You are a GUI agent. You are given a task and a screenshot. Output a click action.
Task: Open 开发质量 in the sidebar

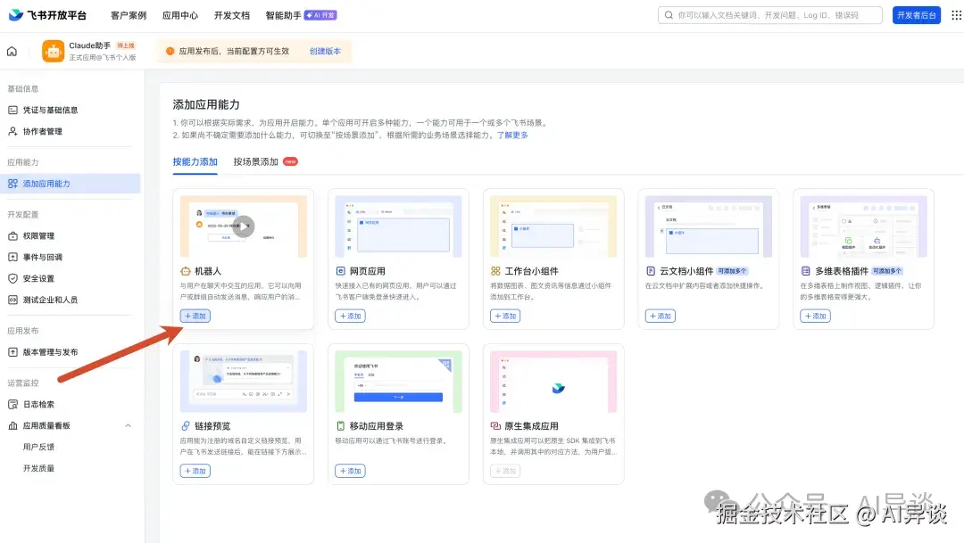coord(38,468)
